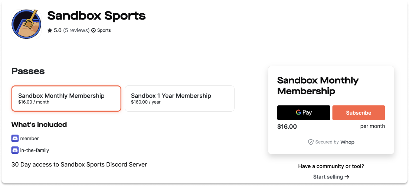Click the Sports category soccer ball icon
This screenshot has width=409, height=186.
coord(94,30)
